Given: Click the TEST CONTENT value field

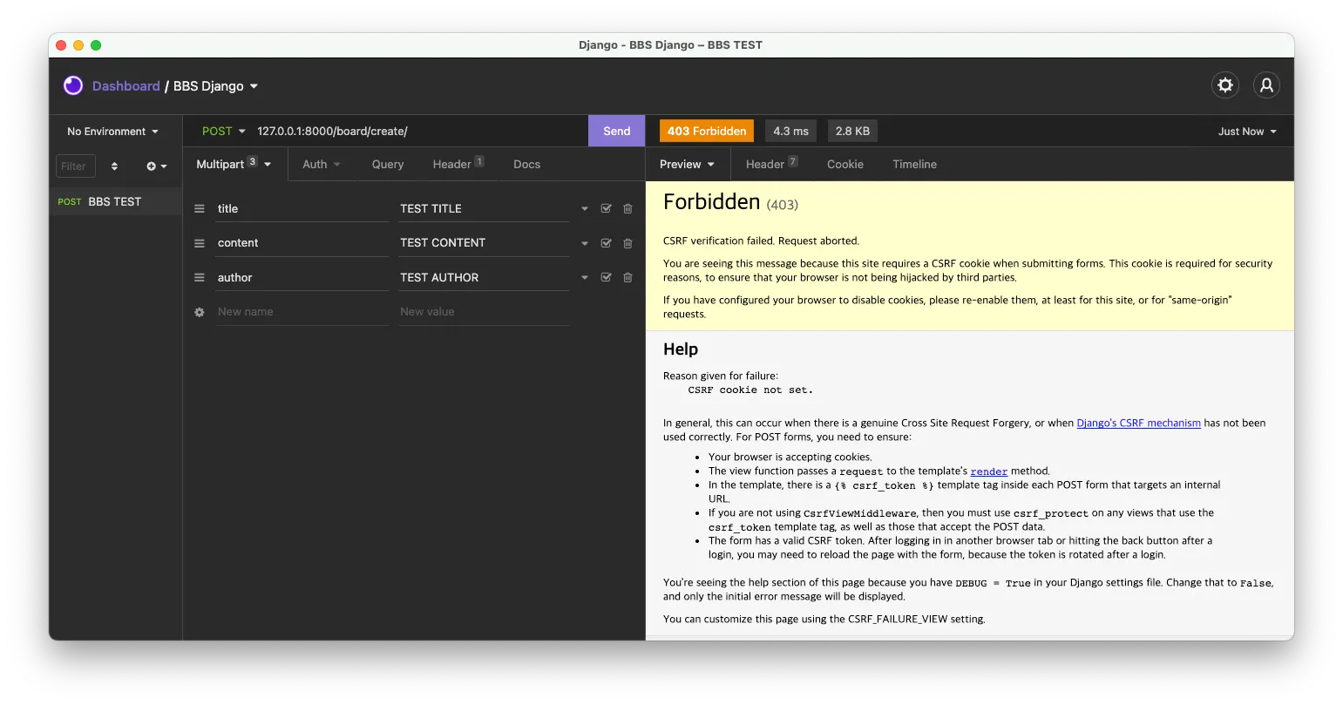Looking at the screenshot, I should click(485, 243).
